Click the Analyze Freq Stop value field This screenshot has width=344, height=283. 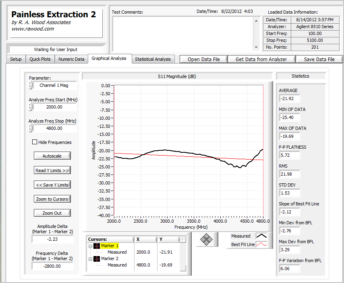(55, 128)
